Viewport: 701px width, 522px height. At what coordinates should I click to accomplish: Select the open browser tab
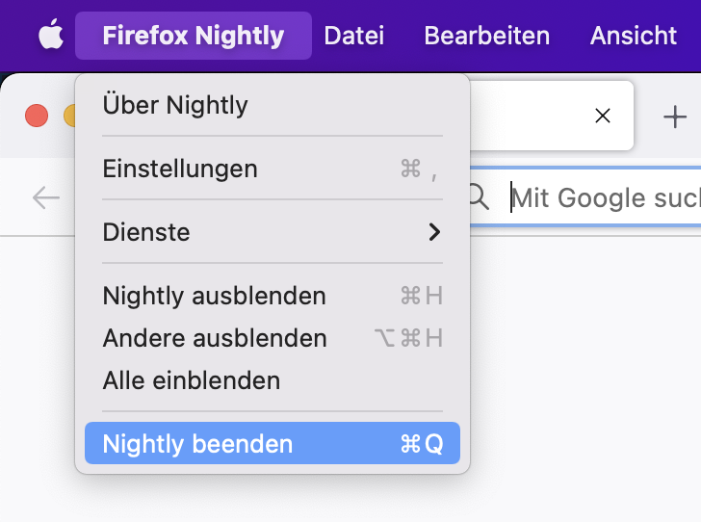(539, 116)
